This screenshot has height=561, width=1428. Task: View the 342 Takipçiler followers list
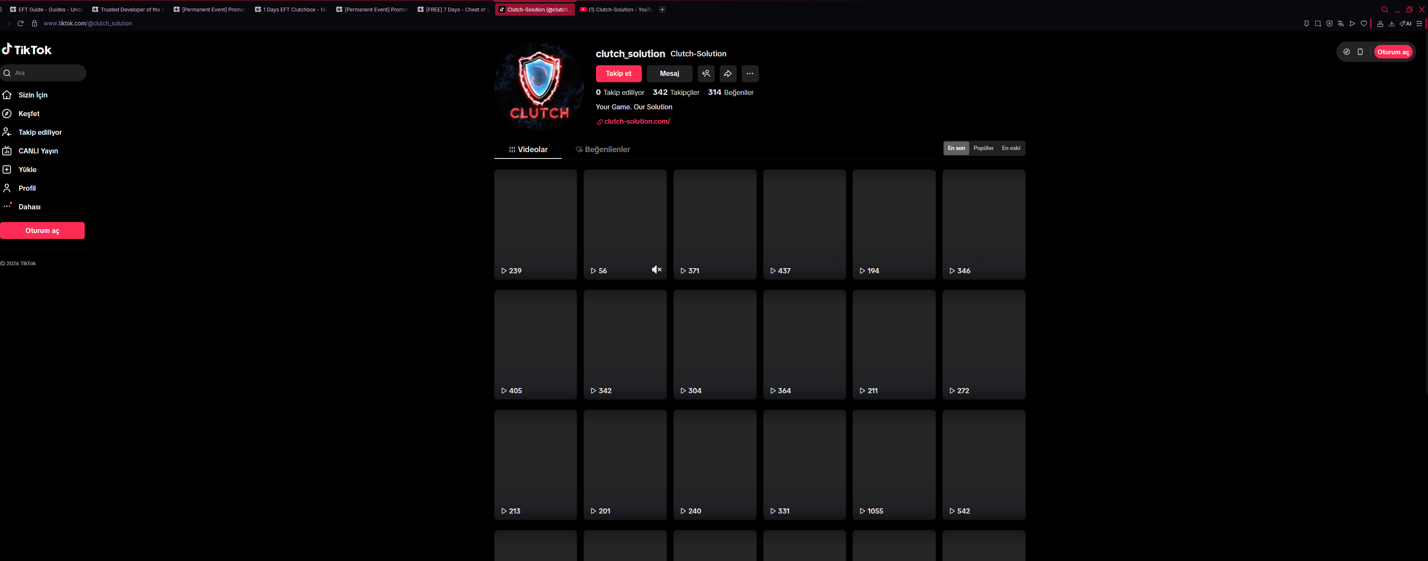(x=677, y=92)
